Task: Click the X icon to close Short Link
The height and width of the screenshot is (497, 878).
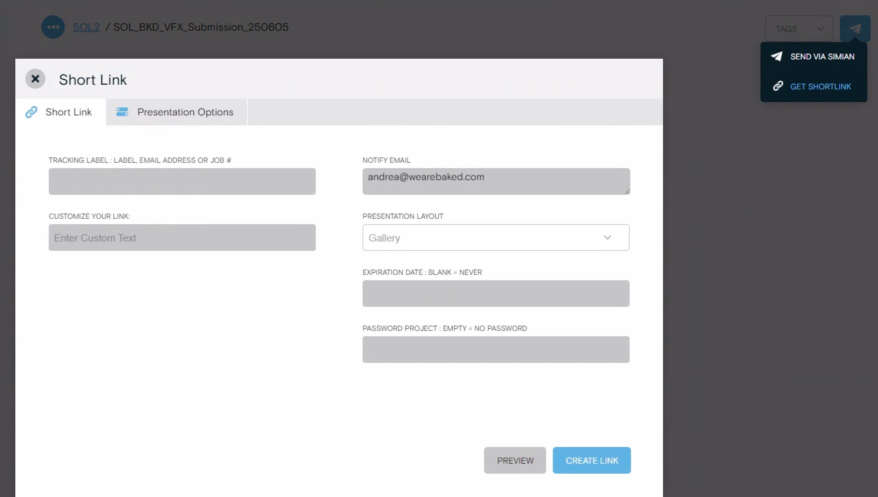Action: 35,79
